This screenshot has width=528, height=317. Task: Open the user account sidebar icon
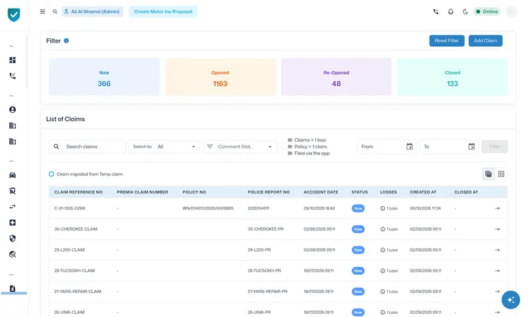pyautogui.click(x=13, y=110)
